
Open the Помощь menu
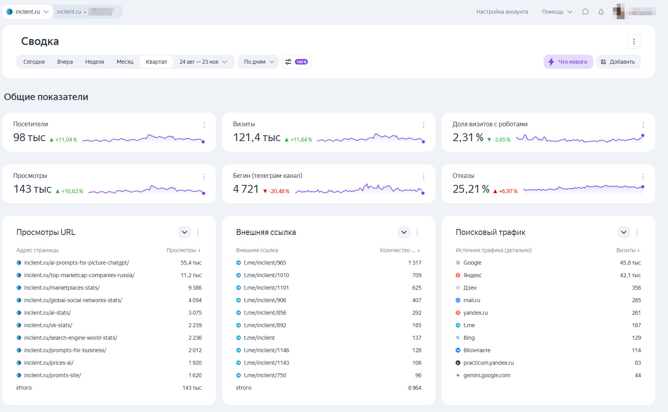557,12
